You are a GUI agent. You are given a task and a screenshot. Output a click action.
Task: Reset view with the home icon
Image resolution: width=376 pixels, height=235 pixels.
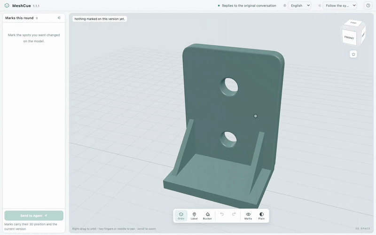pos(353,54)
